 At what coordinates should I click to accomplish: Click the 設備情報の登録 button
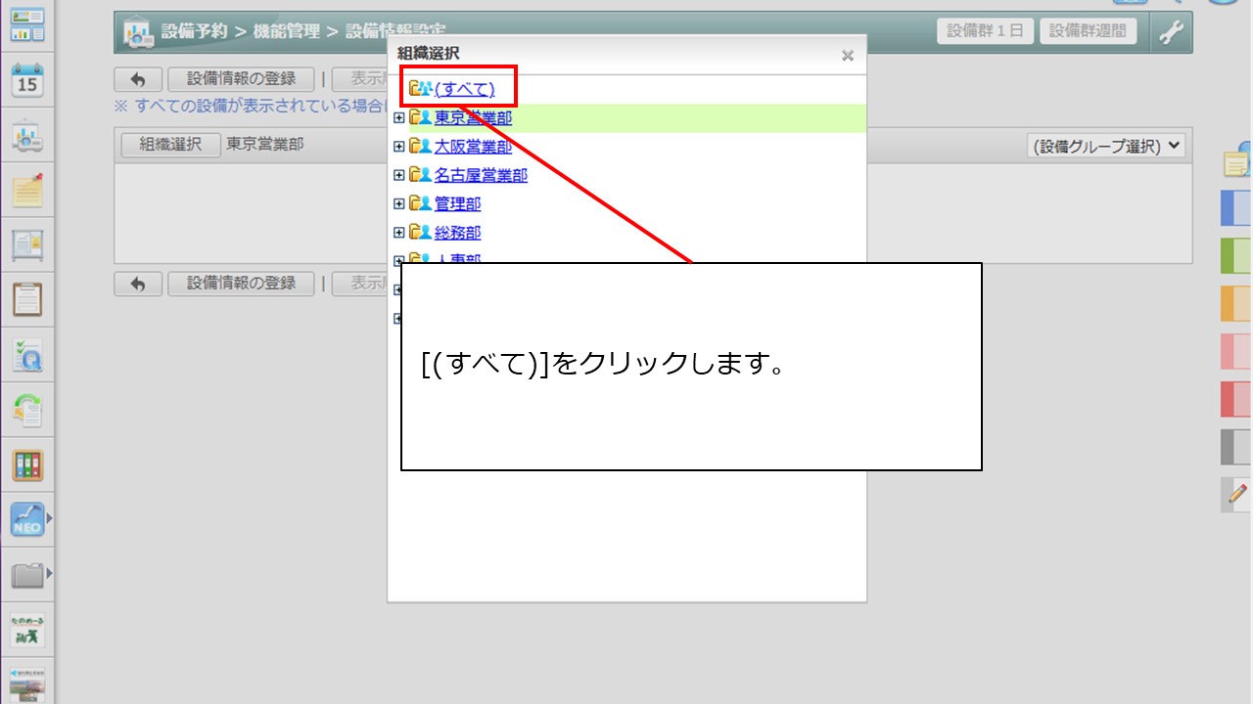coord(241,79)
